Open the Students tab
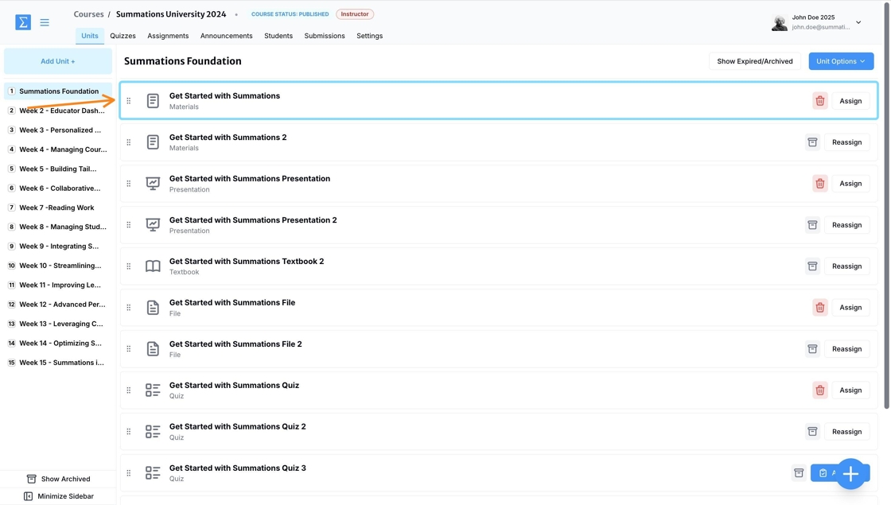Screen dimensions: 891x505 [x=278, y=36]
